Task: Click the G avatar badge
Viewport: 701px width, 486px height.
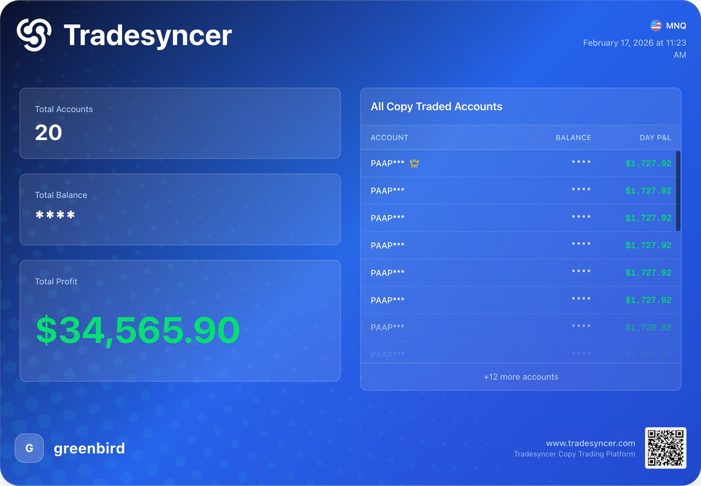Action: (29, 449)
